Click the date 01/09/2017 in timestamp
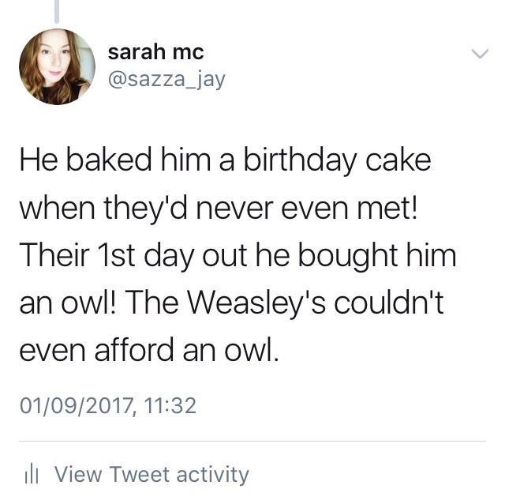This screenshot has height=504, width=505. [71, 406]
